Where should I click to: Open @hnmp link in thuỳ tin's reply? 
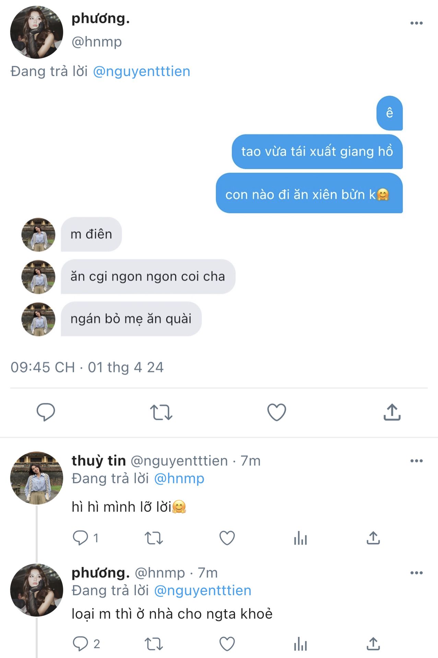tap(179, 478)
